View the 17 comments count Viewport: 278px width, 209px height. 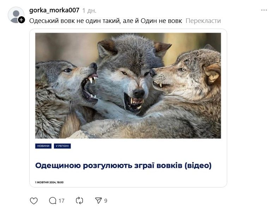(x=61, y=201)
